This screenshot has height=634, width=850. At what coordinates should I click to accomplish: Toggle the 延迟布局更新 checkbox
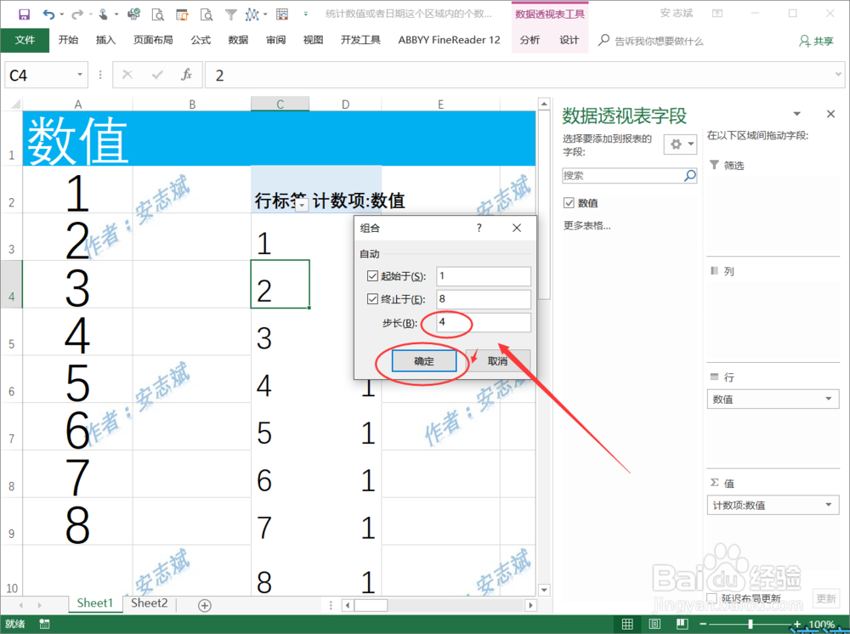711,597
